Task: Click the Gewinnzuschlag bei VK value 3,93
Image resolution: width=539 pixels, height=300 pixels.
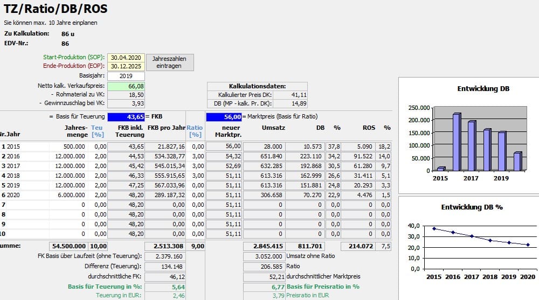Action: pos(126,103)
